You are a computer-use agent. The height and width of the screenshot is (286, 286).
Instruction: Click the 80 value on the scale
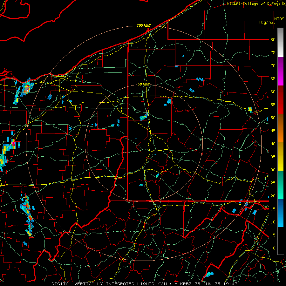tap(273, 40)
